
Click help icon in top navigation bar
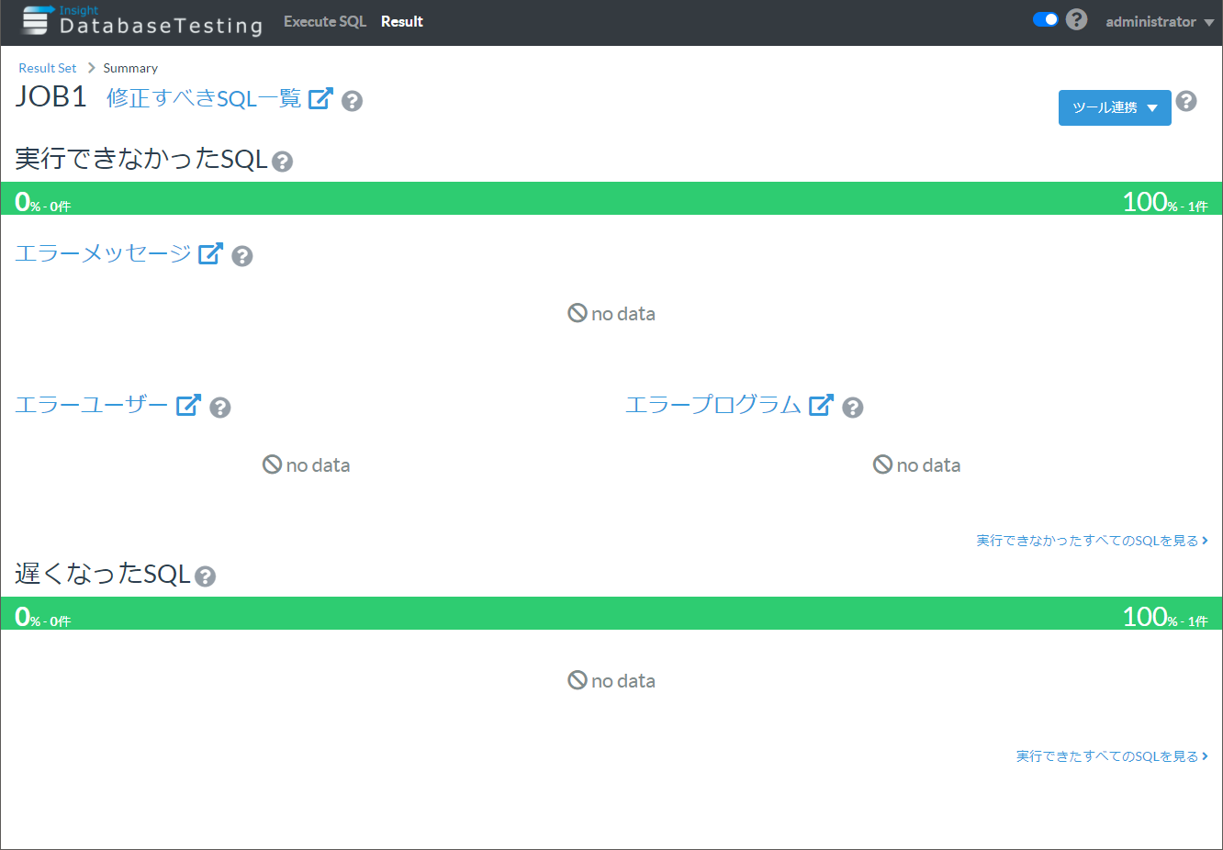click(1077, 19)
